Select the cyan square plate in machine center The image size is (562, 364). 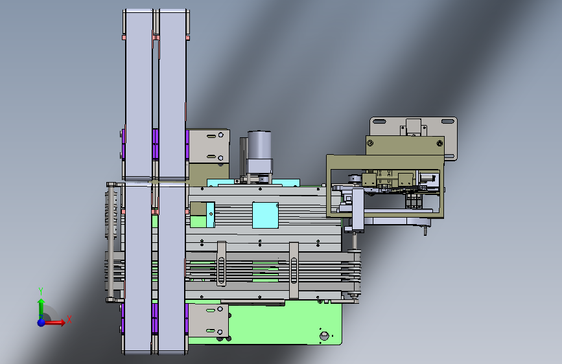pos(265,215)
